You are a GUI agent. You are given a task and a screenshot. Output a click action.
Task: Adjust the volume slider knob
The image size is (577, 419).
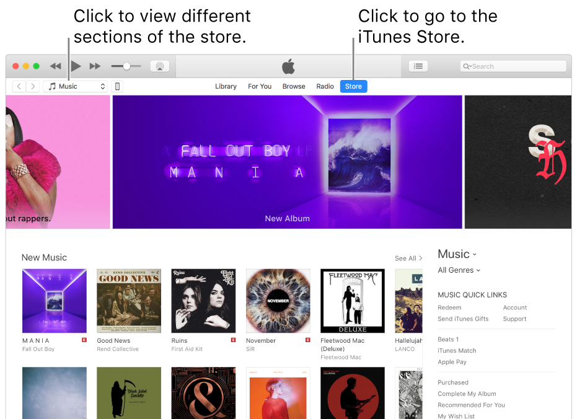pos(126,66)
